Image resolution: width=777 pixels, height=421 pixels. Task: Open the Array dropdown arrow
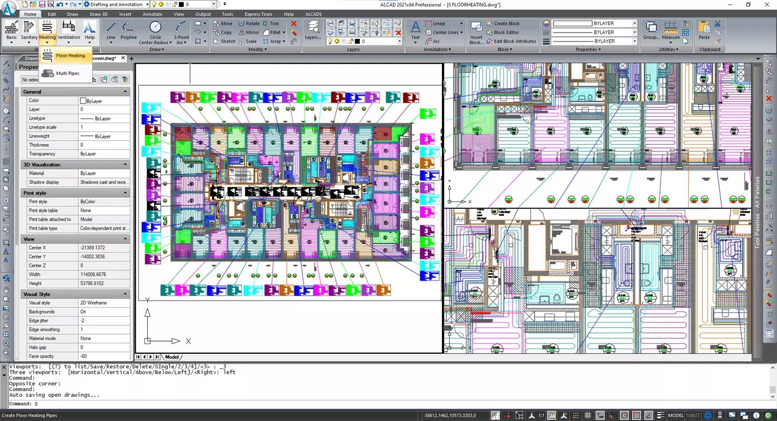pyautogui.click(x=284, y=41)
